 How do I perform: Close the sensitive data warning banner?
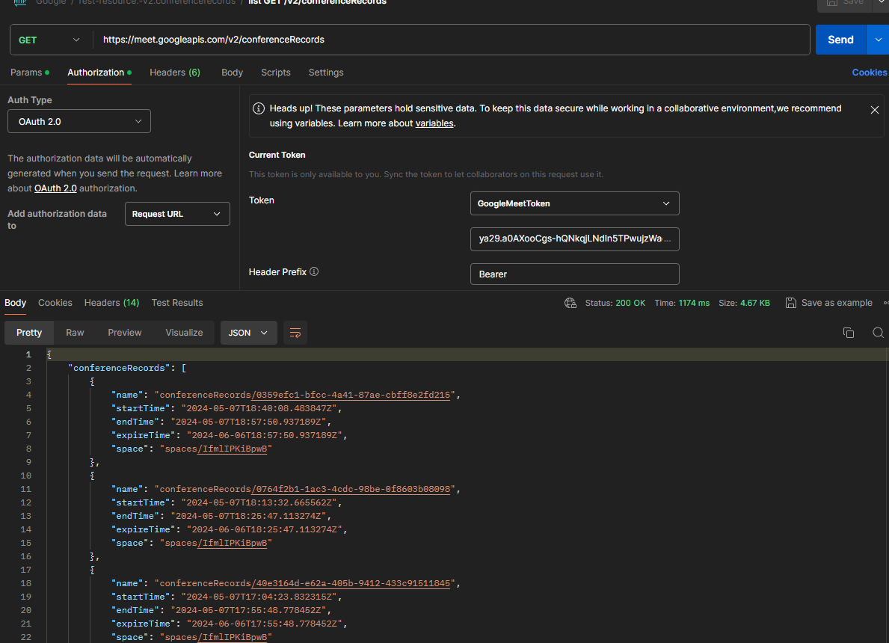point(874,110)
